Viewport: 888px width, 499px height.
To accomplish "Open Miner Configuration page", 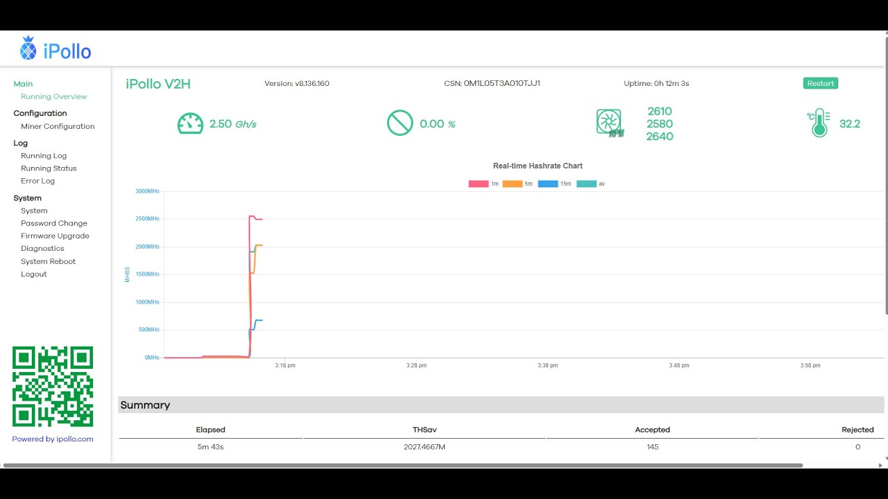I will point(58,127).
